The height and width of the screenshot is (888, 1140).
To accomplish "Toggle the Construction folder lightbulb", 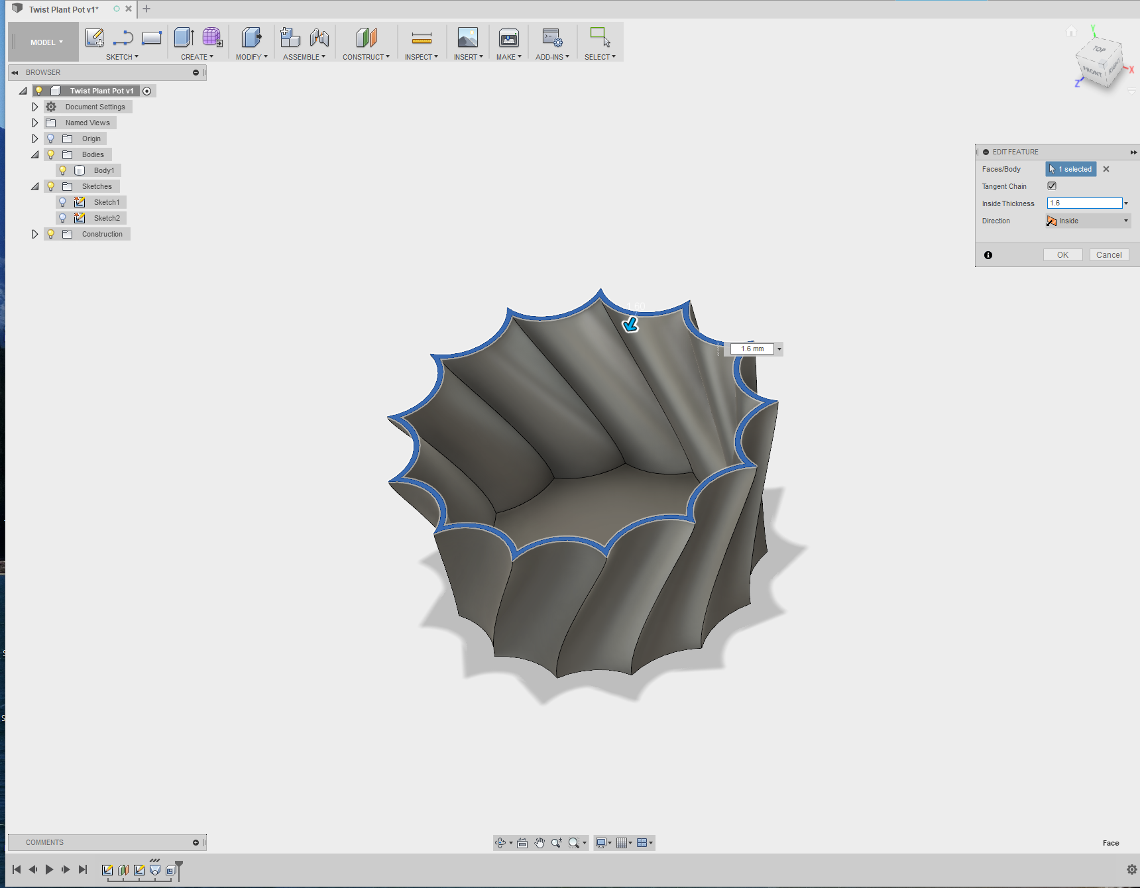I will pos(50,234).
